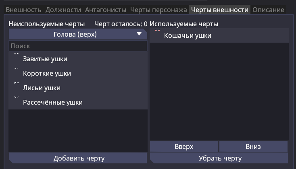The image size is (296, 169).
Task: Focus the Поиск search field
Action: [78, 46]
